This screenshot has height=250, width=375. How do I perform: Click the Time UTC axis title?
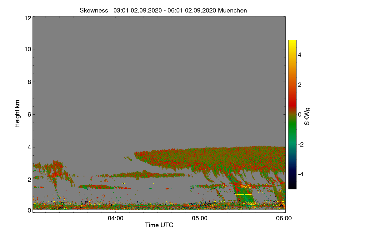tap(159, 225)
